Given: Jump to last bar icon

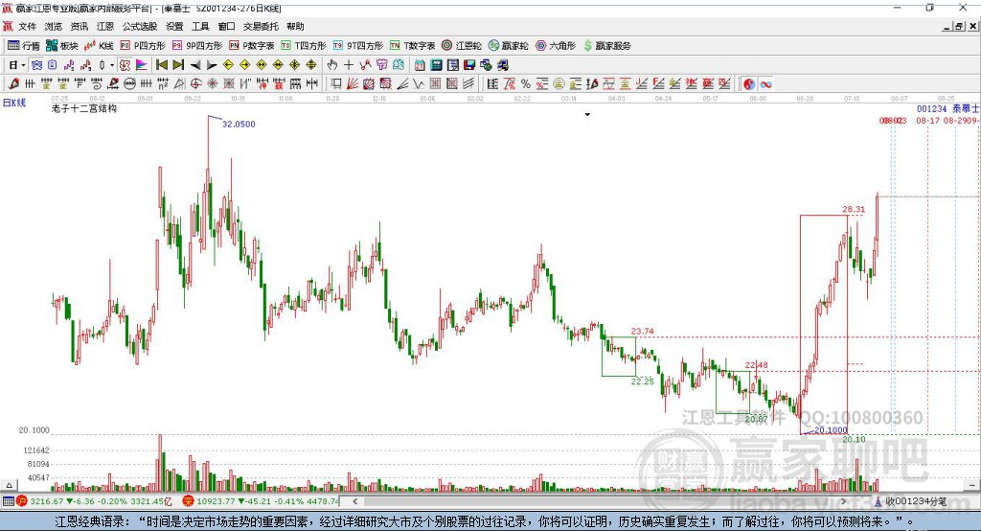Looking at the screenshot, I should pyautogui.click(x=178, y=65).
